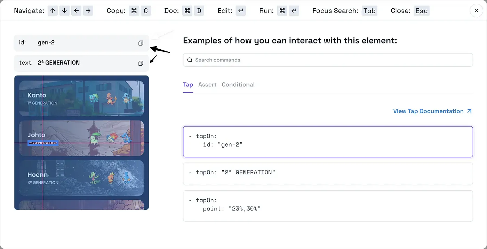Switch to the Assert tab
Viewport: 487px width, 249px height.
tap(207, 85)
